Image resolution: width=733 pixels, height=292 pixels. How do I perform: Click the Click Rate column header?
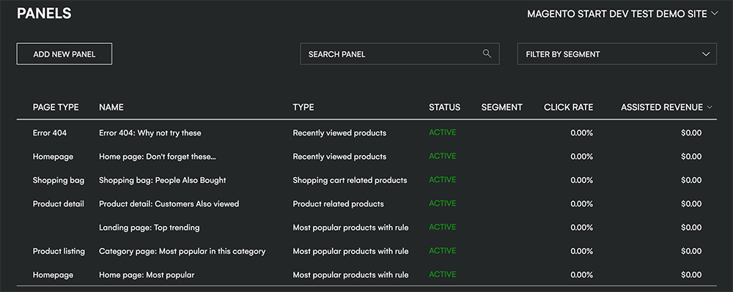569,108
